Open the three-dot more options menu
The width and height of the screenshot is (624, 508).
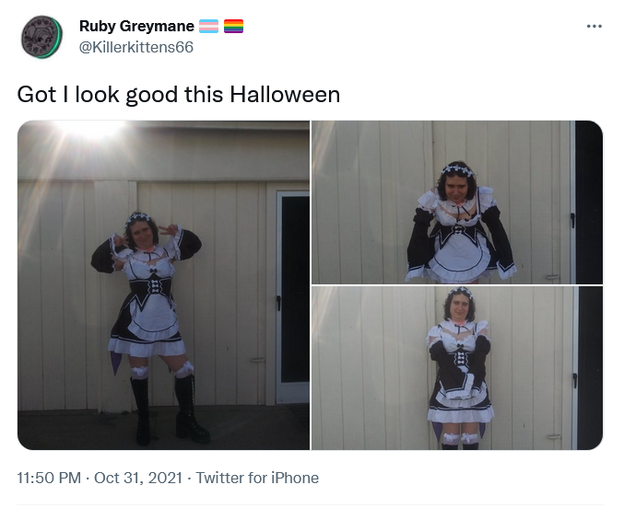coord(595,27)
